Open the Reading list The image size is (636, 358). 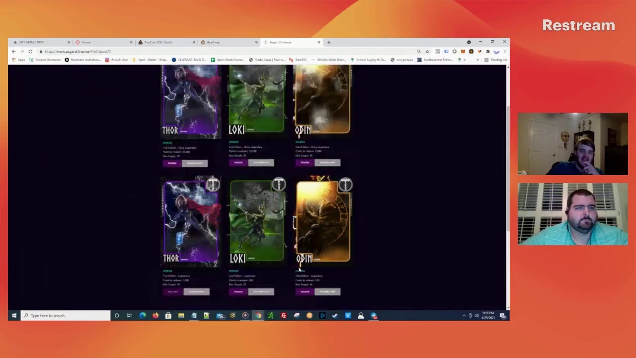(x=496, y=60)
